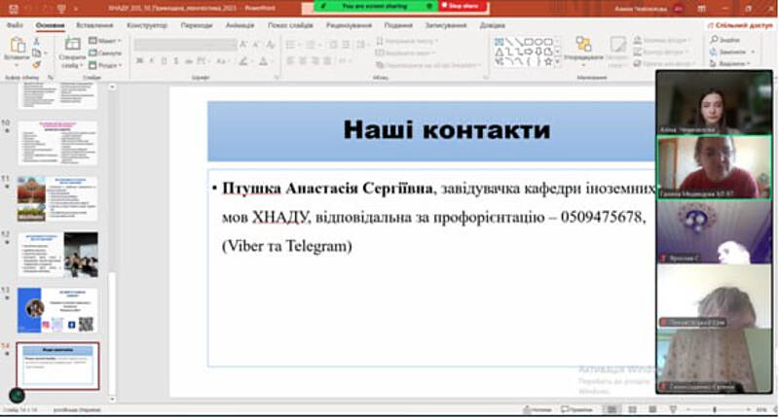Click the Save icon in title bar
Image resolution: width=779 pixels, height=418 pixels.
click(x=14, y=9)
